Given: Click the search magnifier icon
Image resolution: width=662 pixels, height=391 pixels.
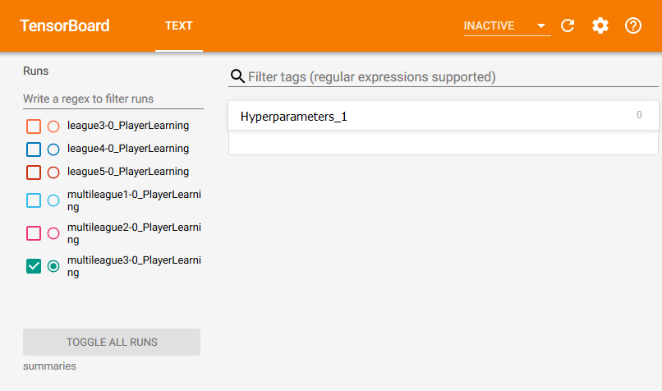Looking at the screenshot, I should tap(237, 76).
